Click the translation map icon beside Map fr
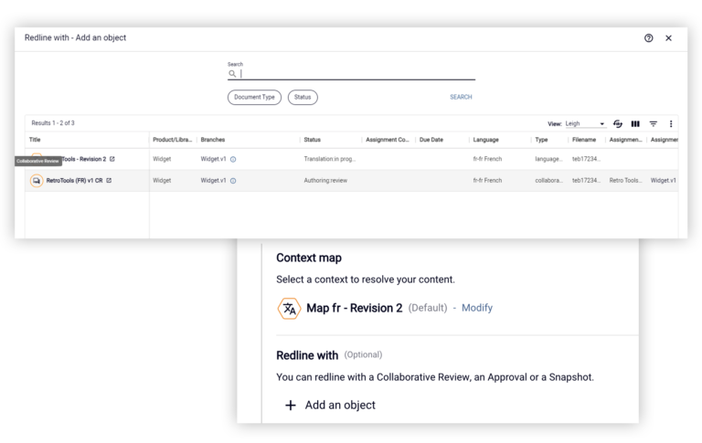The image size is (702, 443). tap(289, 309)
